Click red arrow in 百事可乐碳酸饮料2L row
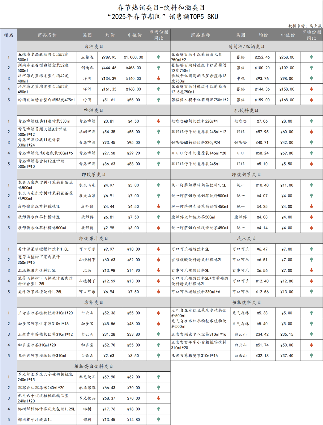 pyautogui.click(x=311, y=270)
